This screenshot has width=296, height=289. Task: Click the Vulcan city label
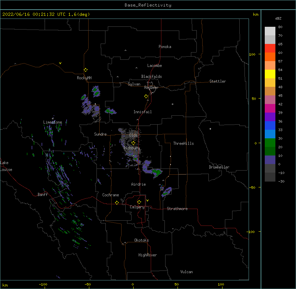pos(186,272)
